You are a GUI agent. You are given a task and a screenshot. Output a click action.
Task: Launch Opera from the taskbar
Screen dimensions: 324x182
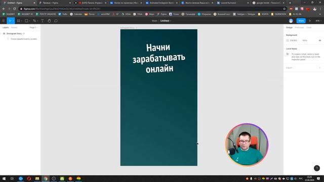click(29, 178)
